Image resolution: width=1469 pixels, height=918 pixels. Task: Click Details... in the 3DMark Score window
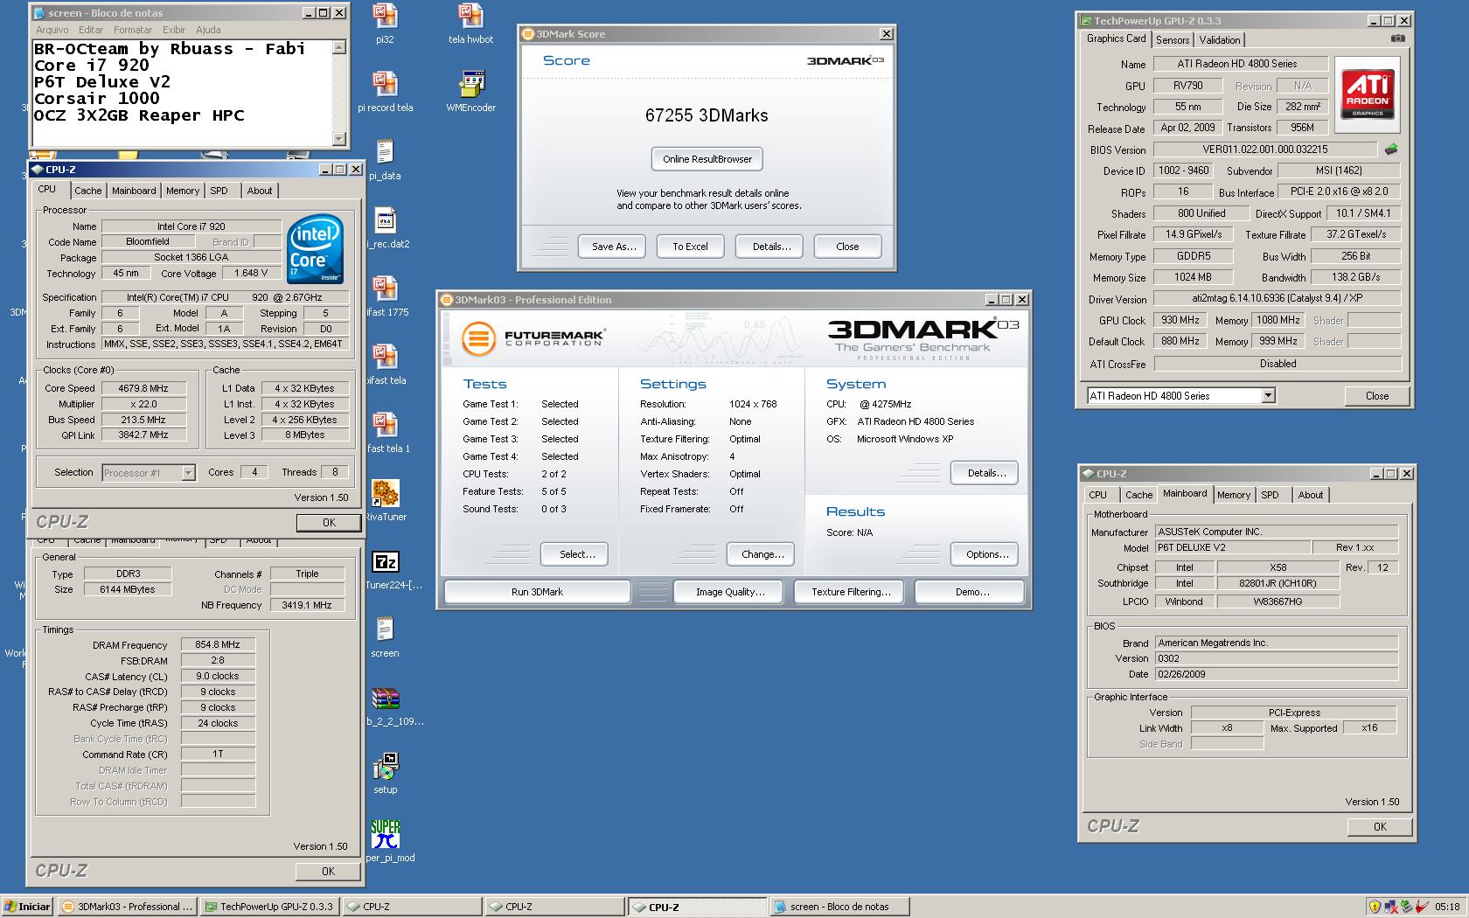(770, 247)
